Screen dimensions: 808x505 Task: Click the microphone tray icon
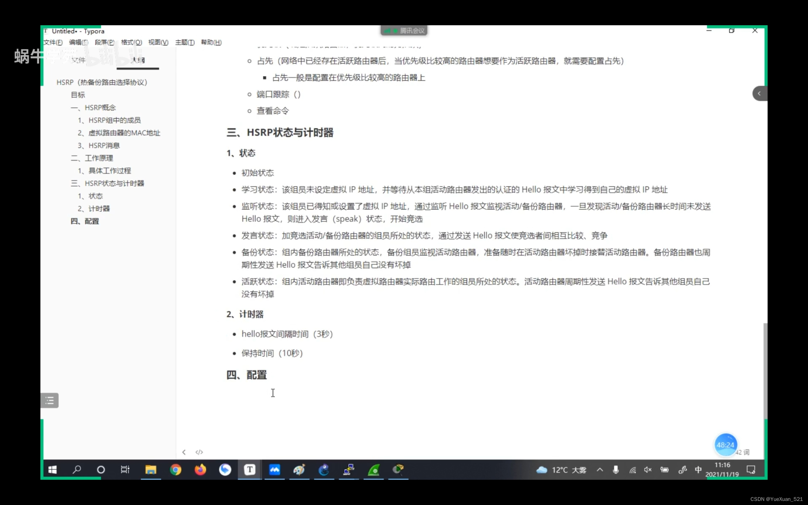pos(616,470)
